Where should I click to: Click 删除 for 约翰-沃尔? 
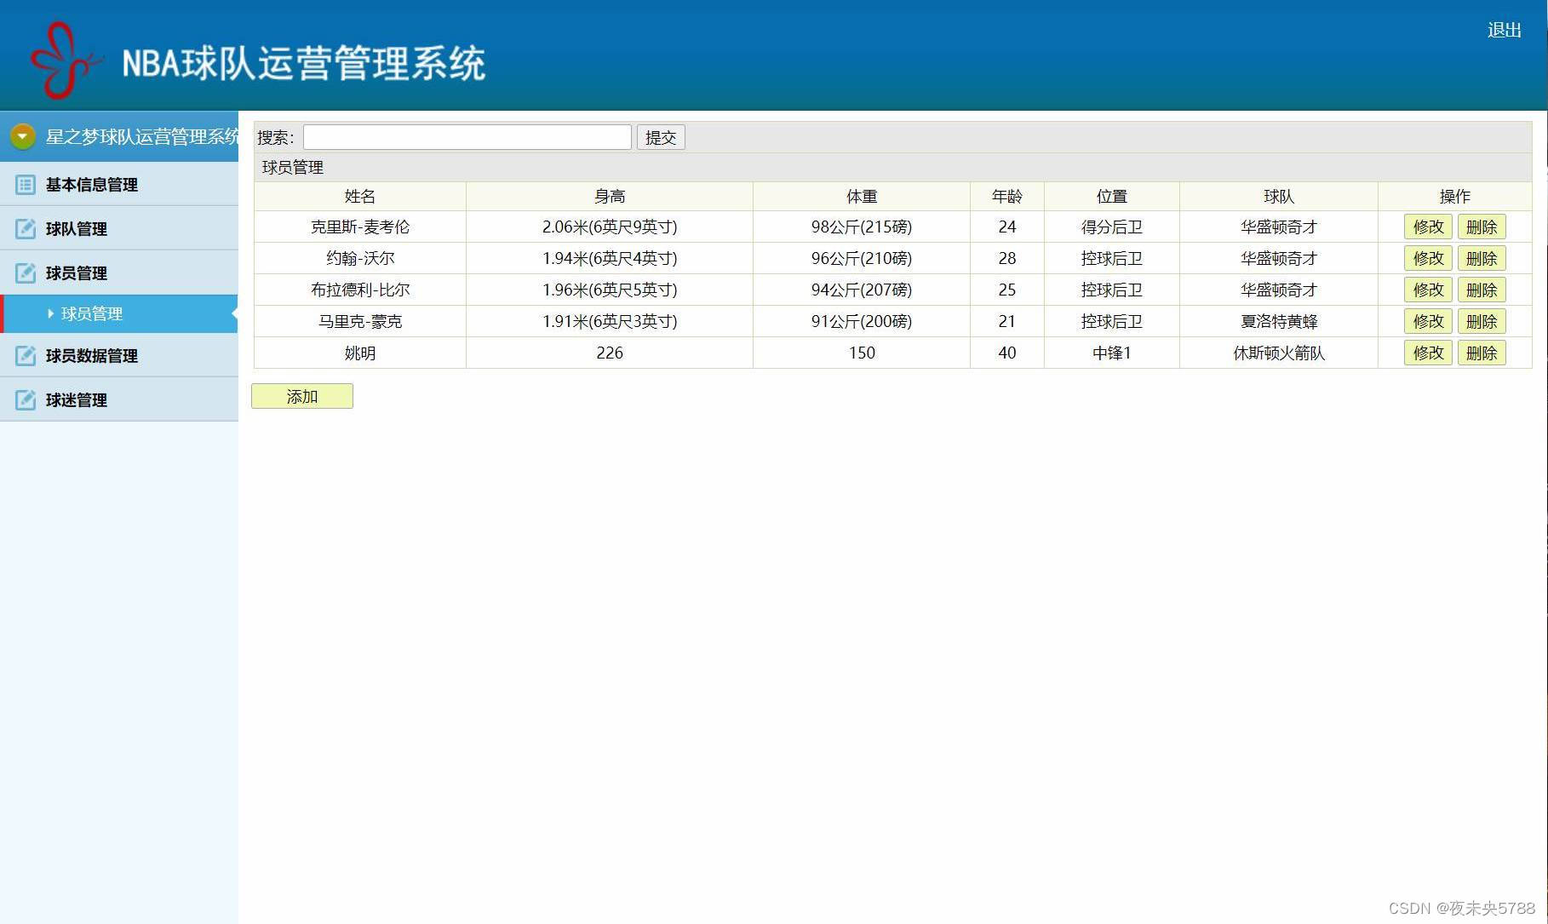(1482, 258)
